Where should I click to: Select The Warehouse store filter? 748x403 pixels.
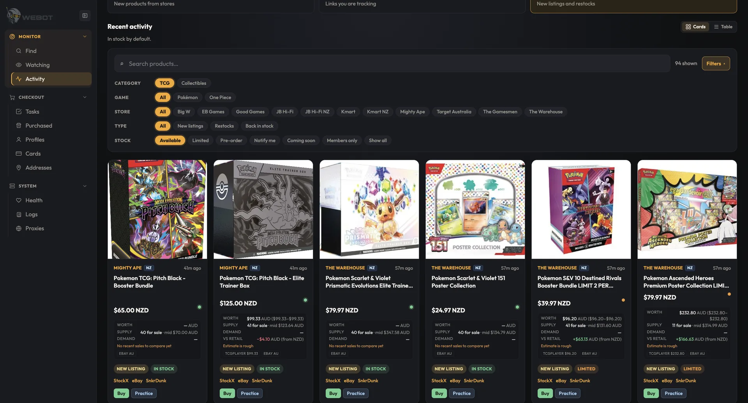tap(545, 112)
